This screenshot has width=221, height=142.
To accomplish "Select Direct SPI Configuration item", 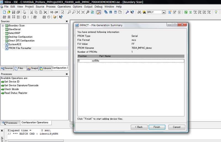I will point(22,41).
